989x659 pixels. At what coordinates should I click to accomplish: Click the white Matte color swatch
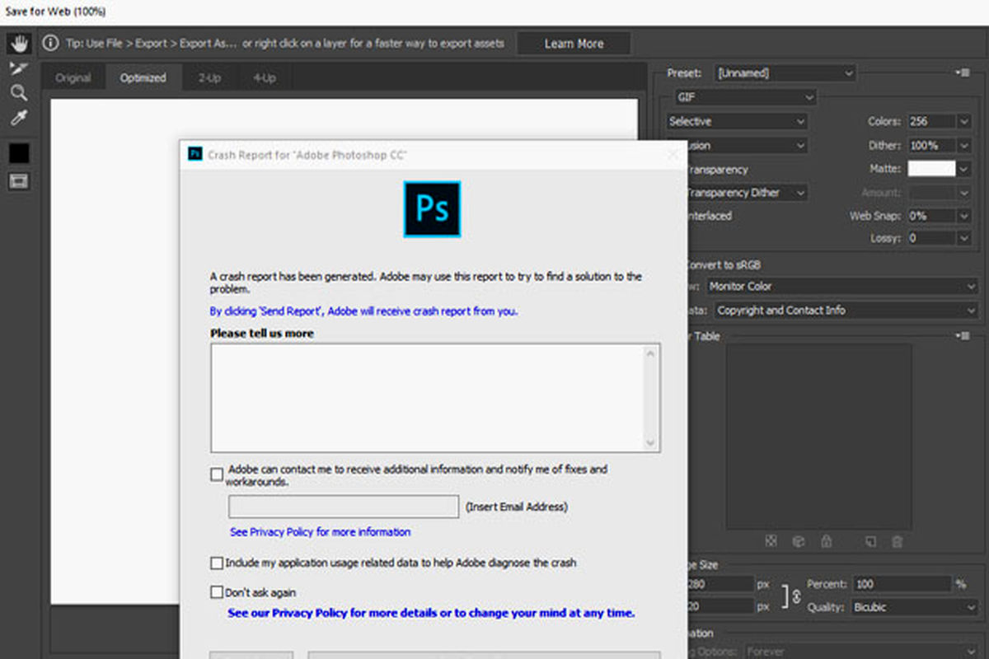click(931, 169)
